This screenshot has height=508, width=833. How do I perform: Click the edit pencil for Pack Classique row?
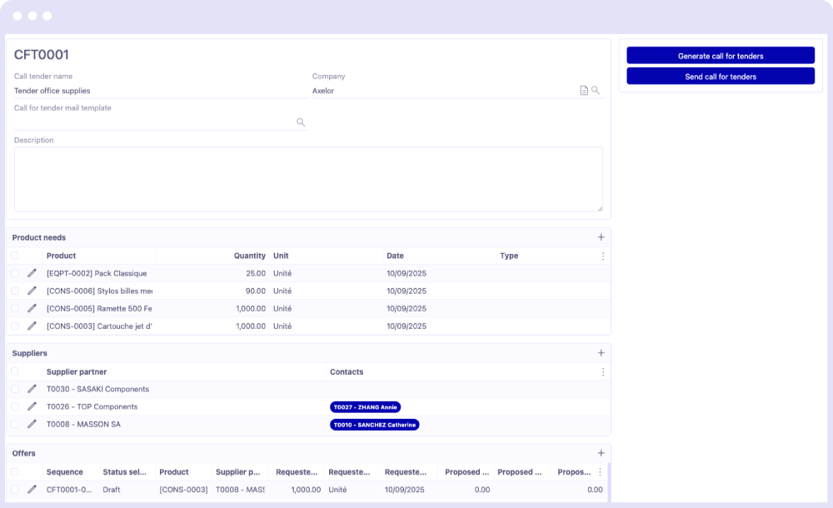(x=32, y=273)
